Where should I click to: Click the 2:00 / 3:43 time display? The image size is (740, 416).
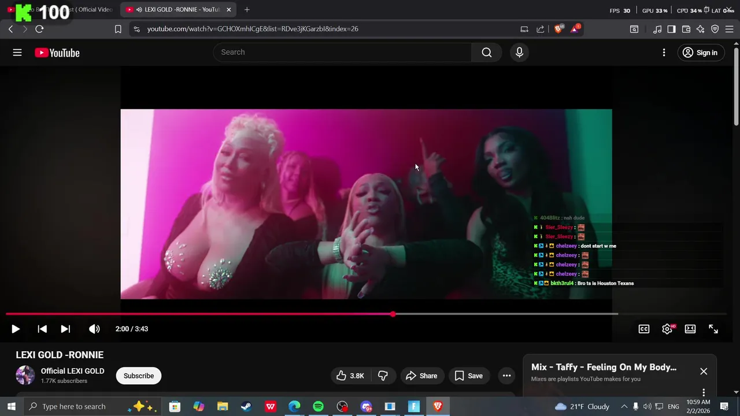pyautogui.click(x=132, y=329)
